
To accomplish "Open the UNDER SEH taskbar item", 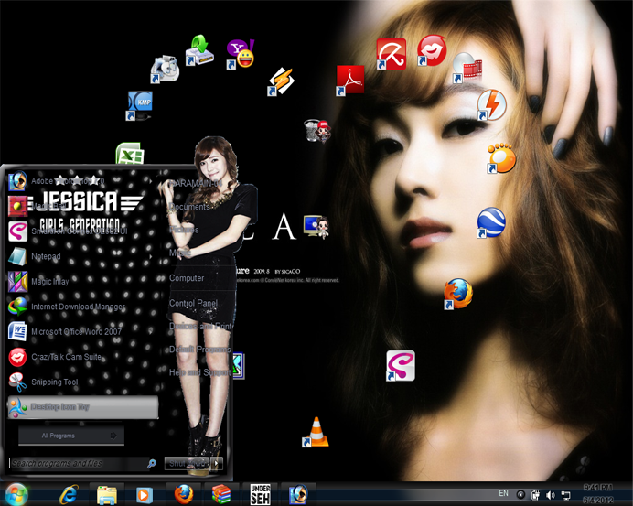I will pos(260,494).
